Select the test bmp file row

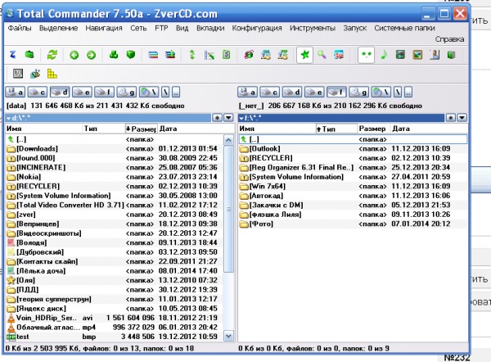[115, 337]
